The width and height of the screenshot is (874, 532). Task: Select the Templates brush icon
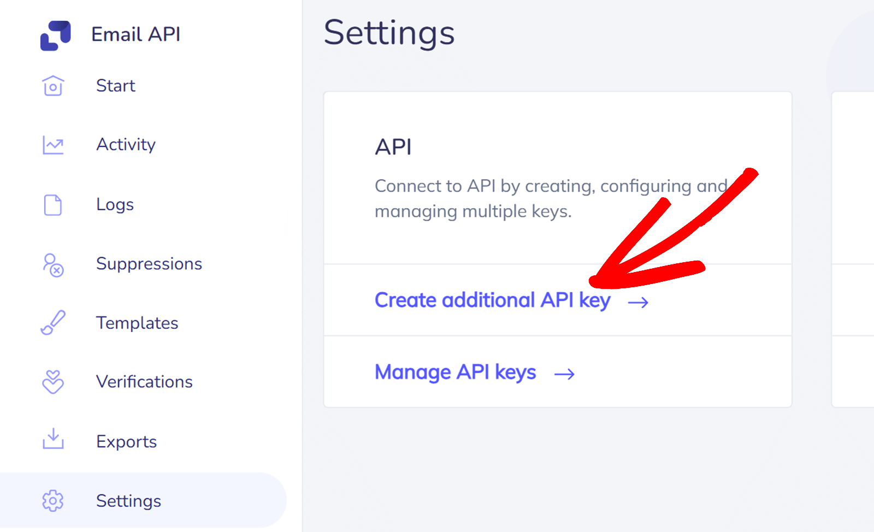52,323
